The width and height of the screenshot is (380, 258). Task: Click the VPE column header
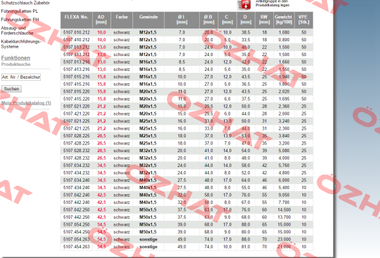tap(304, 20)
